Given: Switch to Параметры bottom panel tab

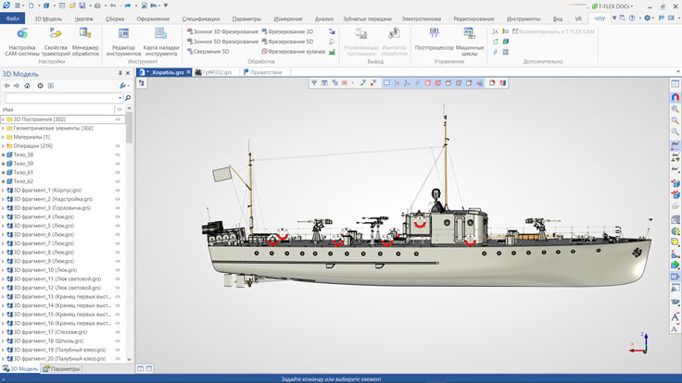Looking at the screenshot, I should coord(61,369).
